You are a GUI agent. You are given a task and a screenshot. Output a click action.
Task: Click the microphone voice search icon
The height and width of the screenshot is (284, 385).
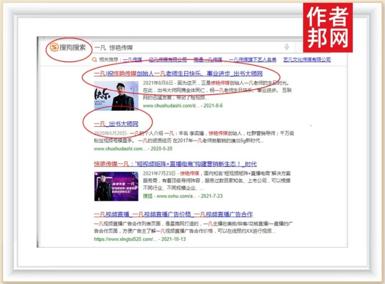(x=287, y=47)
